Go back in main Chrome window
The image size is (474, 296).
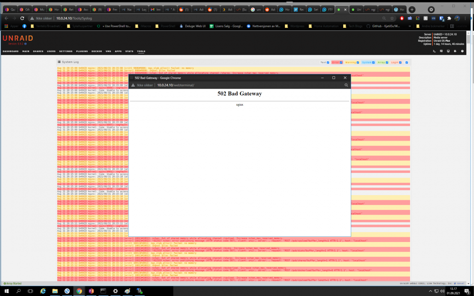pos(6,18)
